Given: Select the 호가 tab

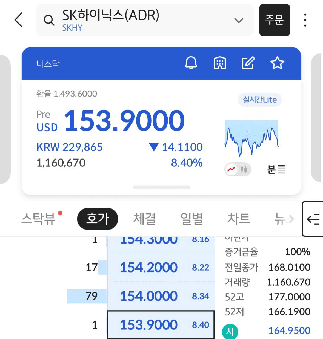Looking at the screenshot, I should point(98,219).
